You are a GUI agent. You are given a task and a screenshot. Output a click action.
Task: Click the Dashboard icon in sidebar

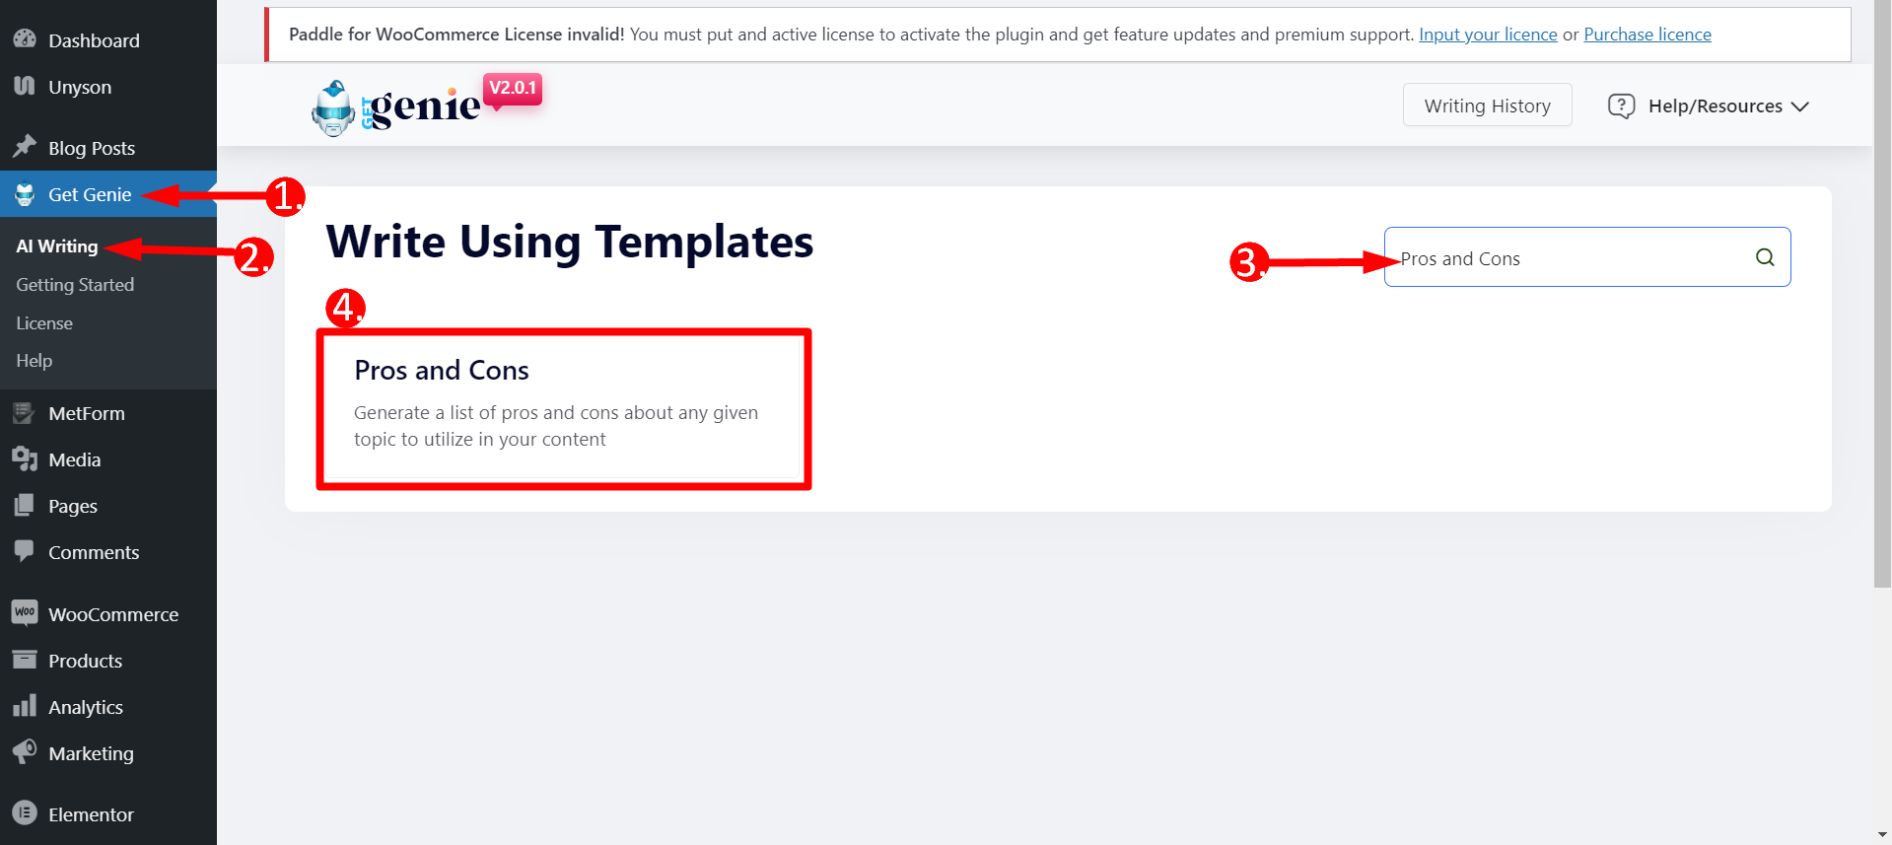(25, 39)
